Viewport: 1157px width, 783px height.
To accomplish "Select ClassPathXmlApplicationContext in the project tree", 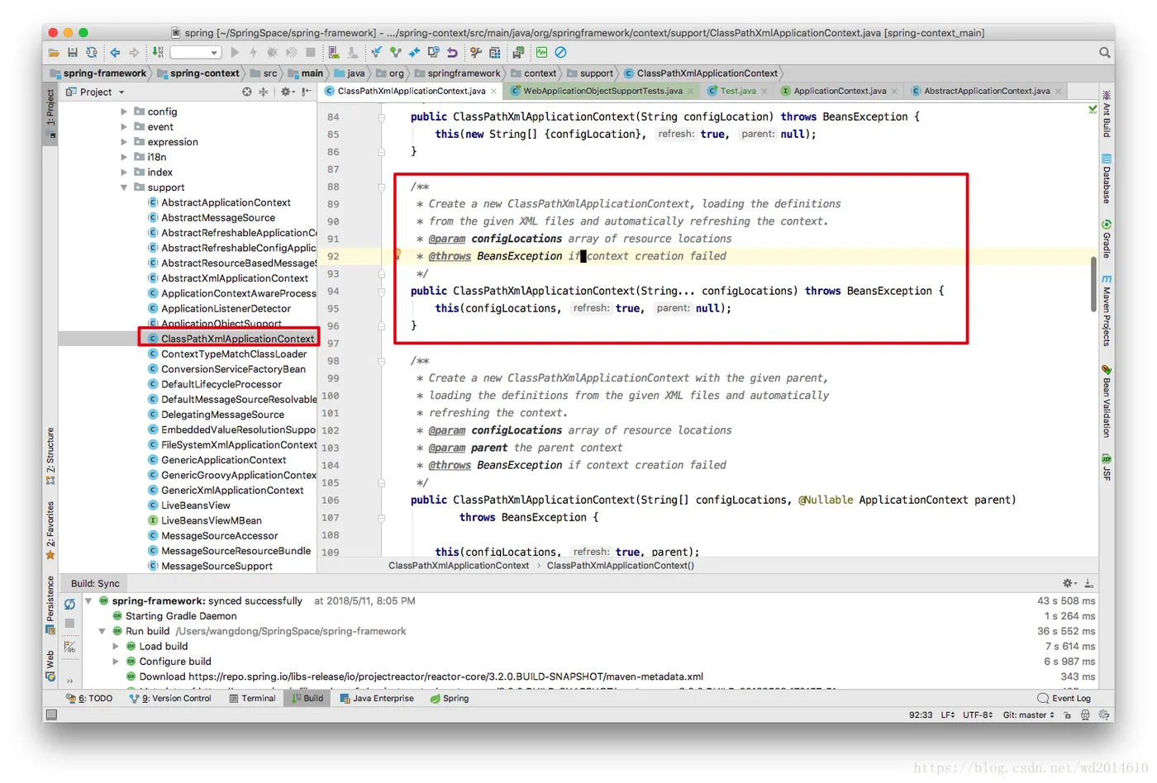I will [x=237, y=339].
